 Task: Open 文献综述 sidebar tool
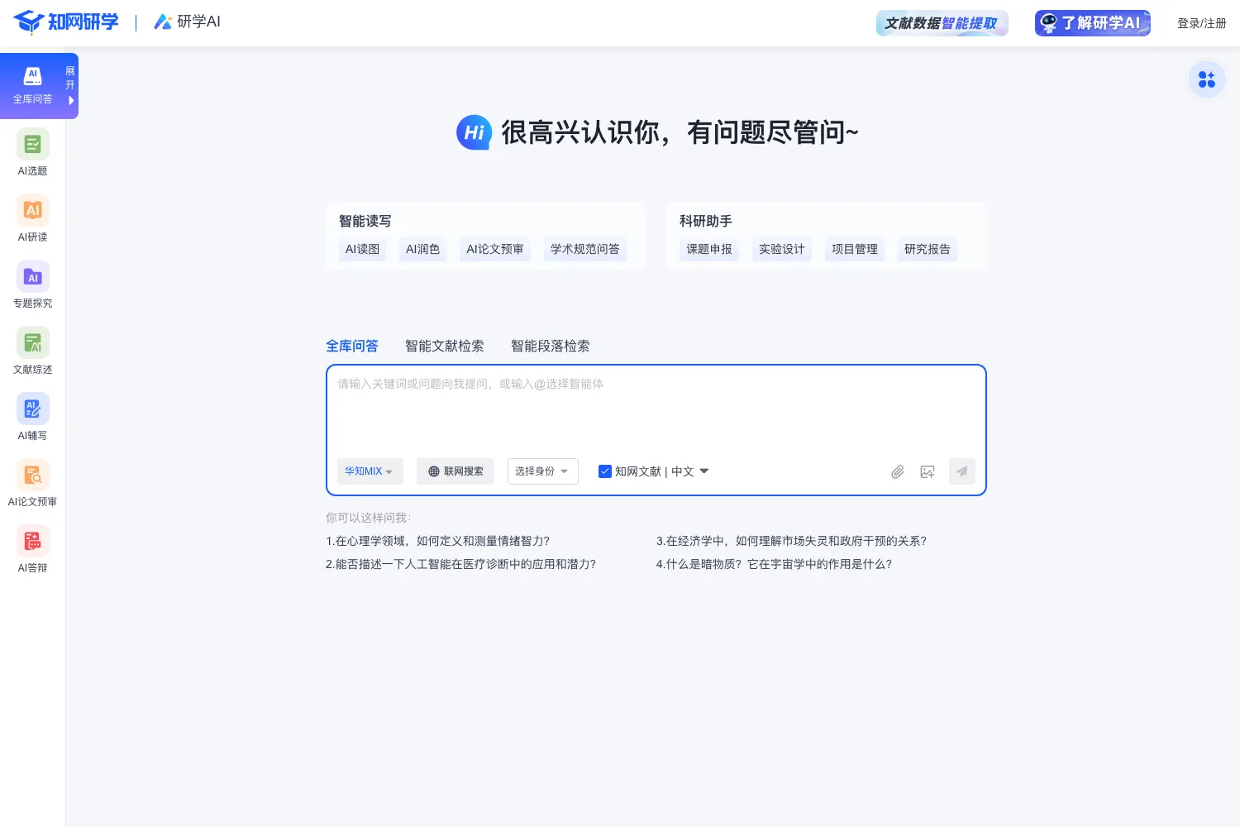32,351
